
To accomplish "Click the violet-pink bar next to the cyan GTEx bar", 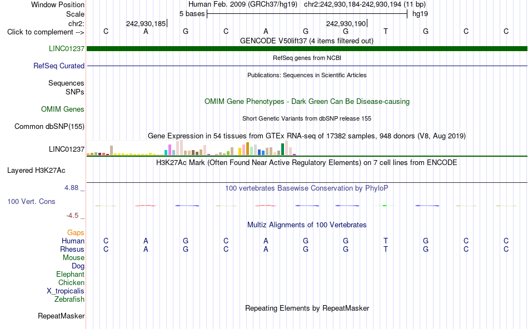I will (x=170, y=150).
